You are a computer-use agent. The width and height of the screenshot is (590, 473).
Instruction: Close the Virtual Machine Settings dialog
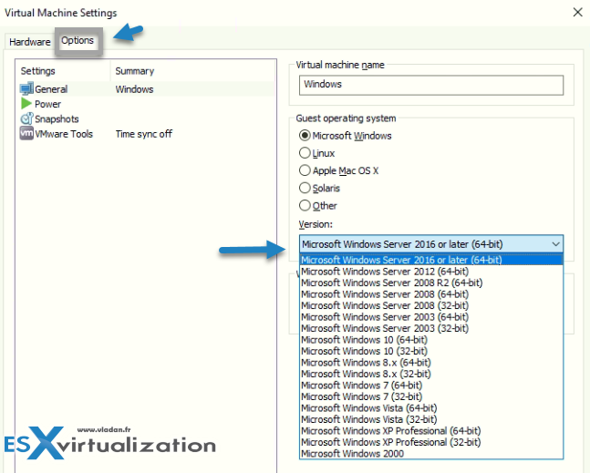click(x=577, y=13)
